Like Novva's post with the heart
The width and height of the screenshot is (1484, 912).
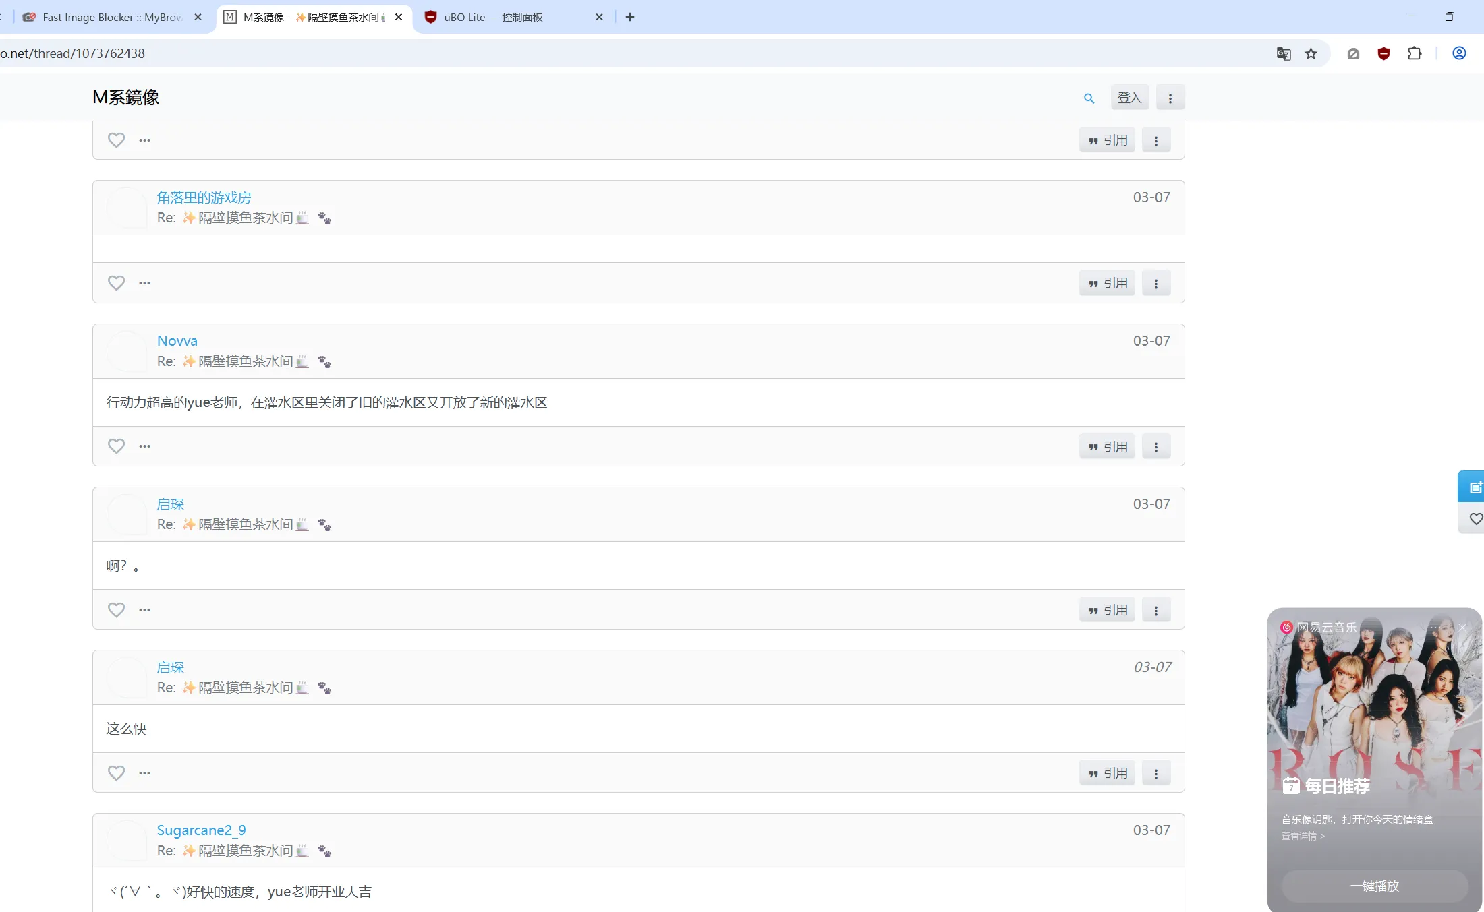click(117, 446)
